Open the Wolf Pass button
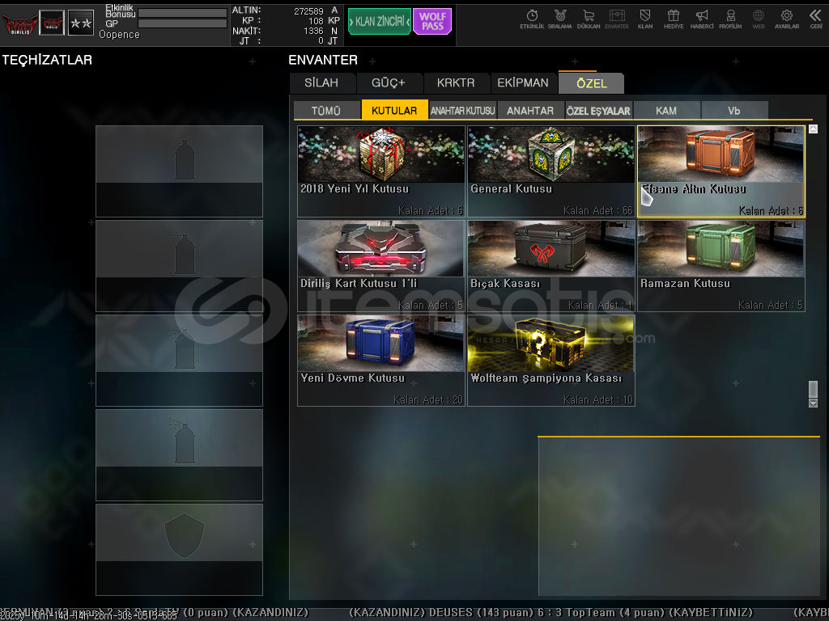Viewport: 829px width, 621px height. coord(432,22)
